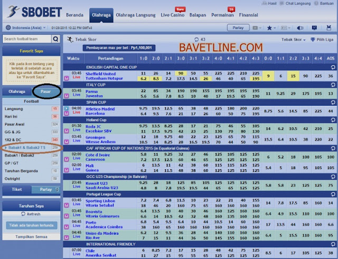Click the M icon for Porto match
Viewport: 338px width, 259px height.
coord(67,227)
